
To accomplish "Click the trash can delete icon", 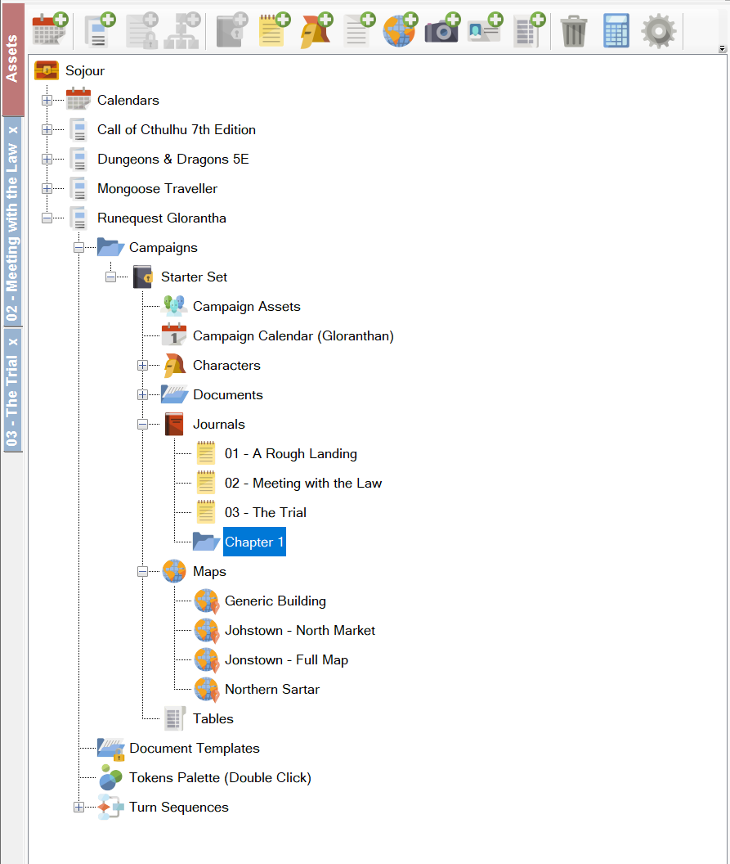I will point(574,31).
